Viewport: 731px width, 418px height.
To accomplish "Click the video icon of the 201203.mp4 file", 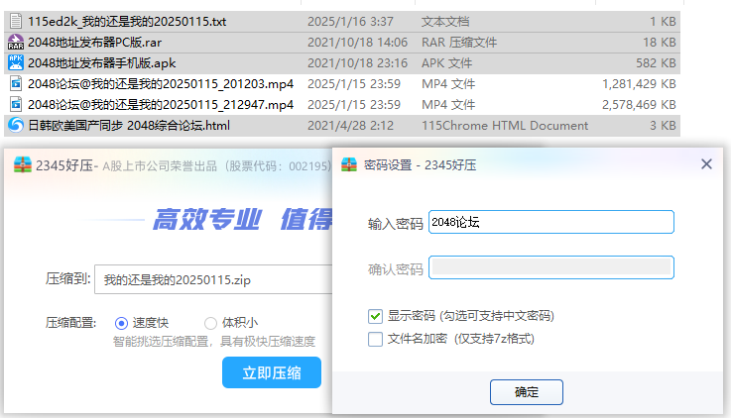I will coord(16,84).
